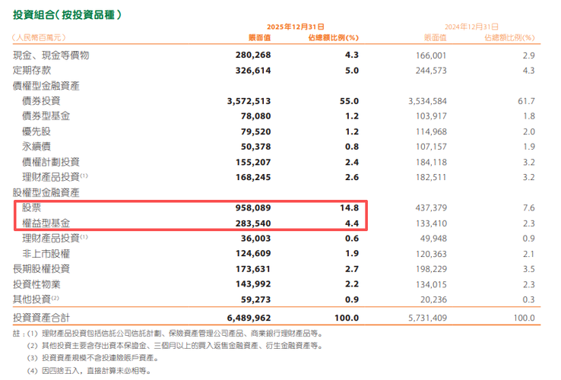
Task: Select the value 49,948
Action: point(433,239)
